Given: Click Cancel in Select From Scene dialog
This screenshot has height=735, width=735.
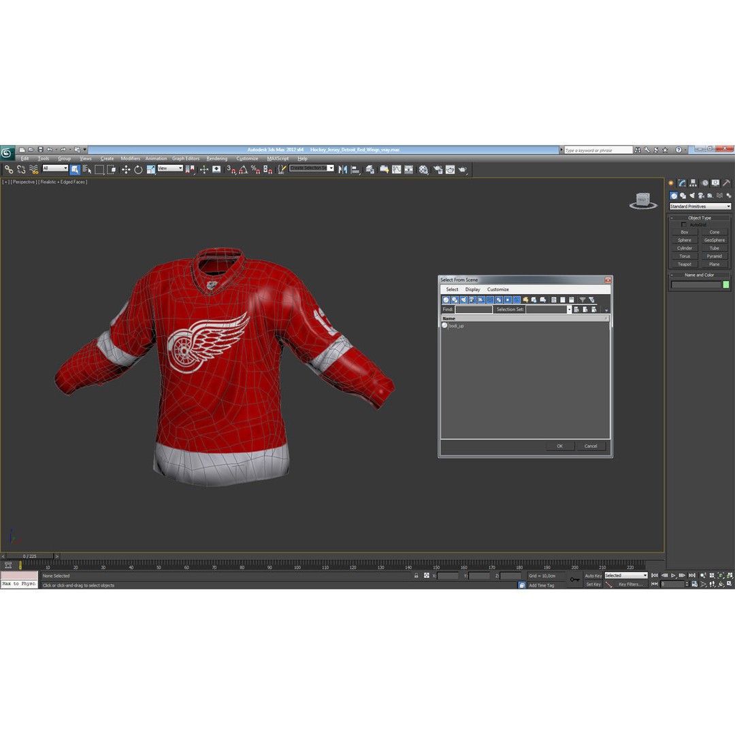Looking at the screenshot, I should 591,446.
